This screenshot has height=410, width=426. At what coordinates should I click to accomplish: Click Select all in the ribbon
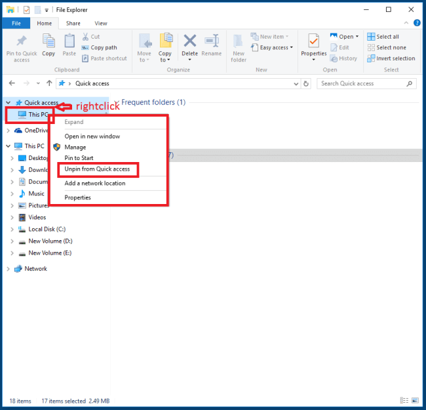click(383, 37)
